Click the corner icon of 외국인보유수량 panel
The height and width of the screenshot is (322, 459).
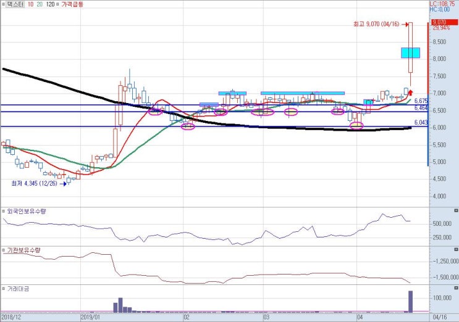(x=456, y=211)
